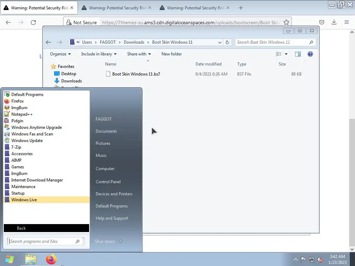
Task: Click the Users breadcrumb segment
Action: [x=87, y=42]
